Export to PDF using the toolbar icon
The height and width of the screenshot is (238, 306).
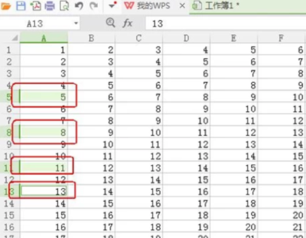[35, 6]
